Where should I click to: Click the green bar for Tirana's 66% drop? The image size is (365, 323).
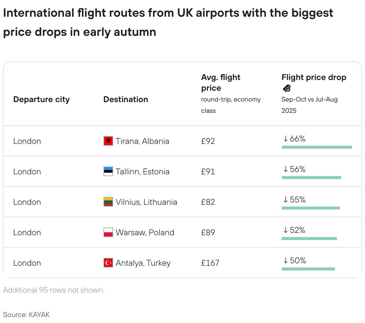(x=317, y=147)
